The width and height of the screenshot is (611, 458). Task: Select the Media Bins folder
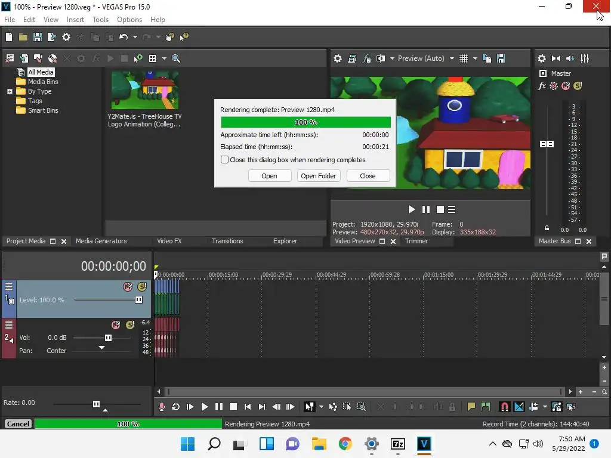pyautogui.click(x=43, y=82)
